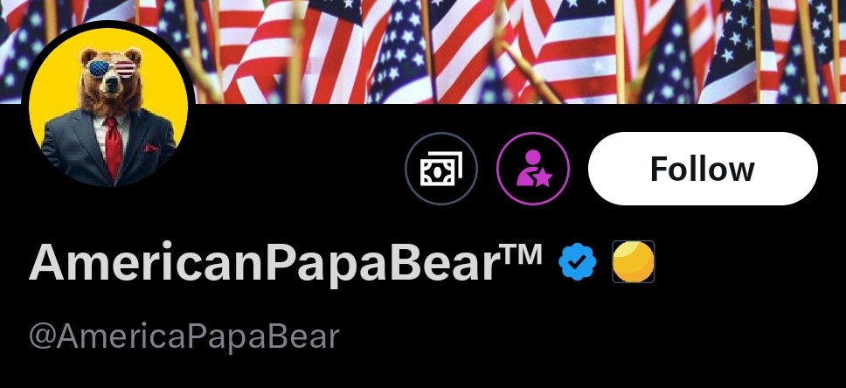Tap the star symbol on subscribe icon
Image resolution: width=846 pixels, height=388 pixels.
pyautogui.click(x=542, y=177)
